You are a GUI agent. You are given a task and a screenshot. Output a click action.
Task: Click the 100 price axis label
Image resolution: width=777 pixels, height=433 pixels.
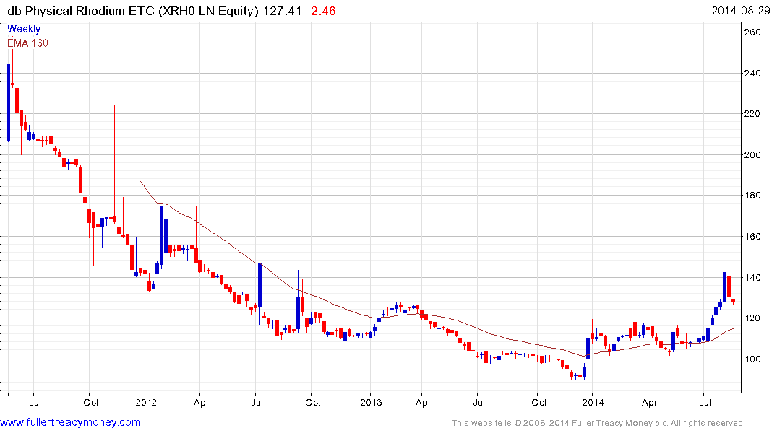coord(752,359)
